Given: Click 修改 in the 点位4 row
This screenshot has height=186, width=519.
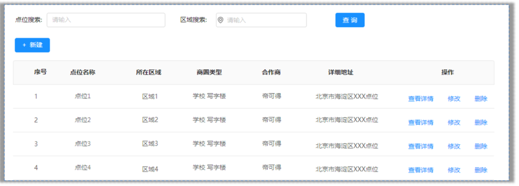Looking at the screenshot, I should point(454,170).
